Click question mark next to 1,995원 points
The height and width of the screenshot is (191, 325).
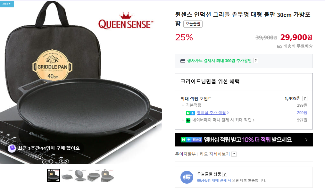[x=305, y=98]
